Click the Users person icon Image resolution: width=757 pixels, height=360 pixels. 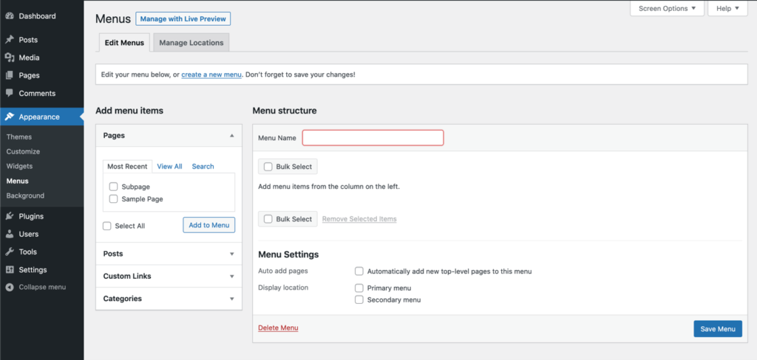(x=10, y=234)
